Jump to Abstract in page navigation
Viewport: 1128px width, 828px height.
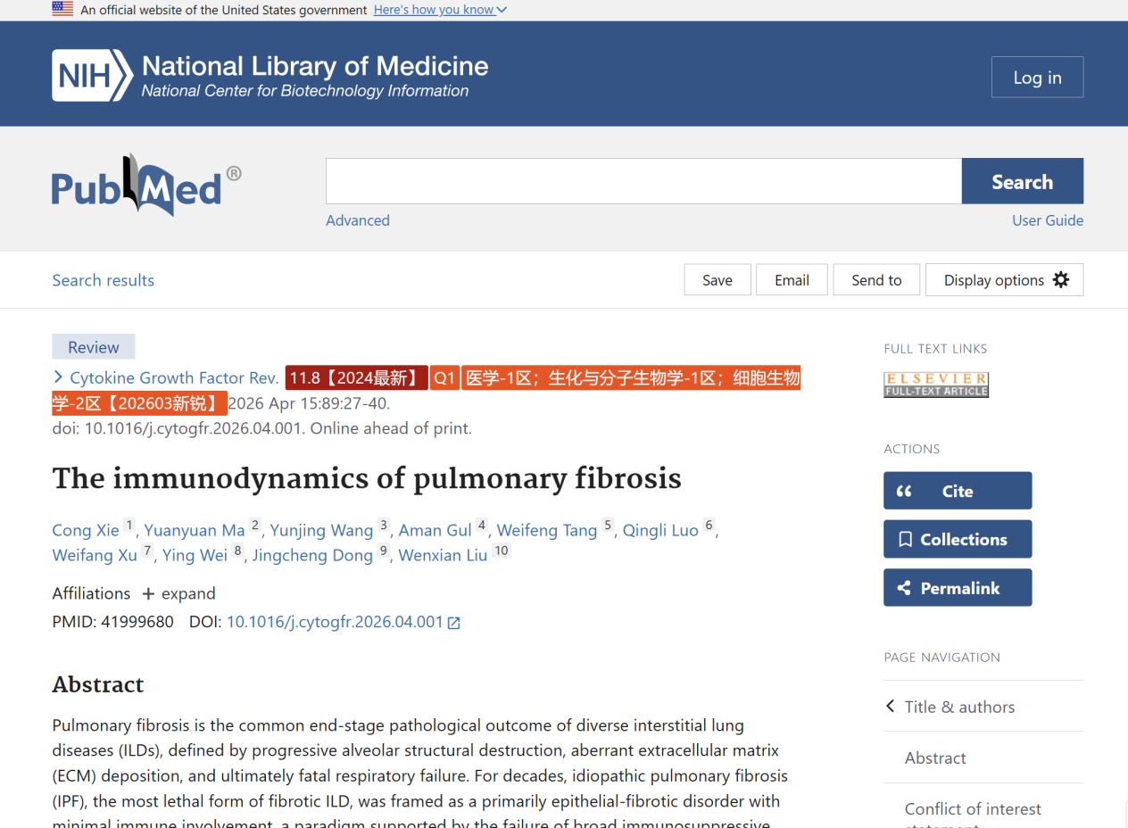click(935, 758)
